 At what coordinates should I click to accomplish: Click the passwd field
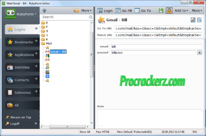tap(153, 53)
